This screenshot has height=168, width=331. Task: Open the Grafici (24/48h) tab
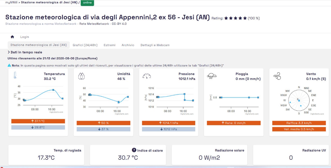[x=85, y=45]
